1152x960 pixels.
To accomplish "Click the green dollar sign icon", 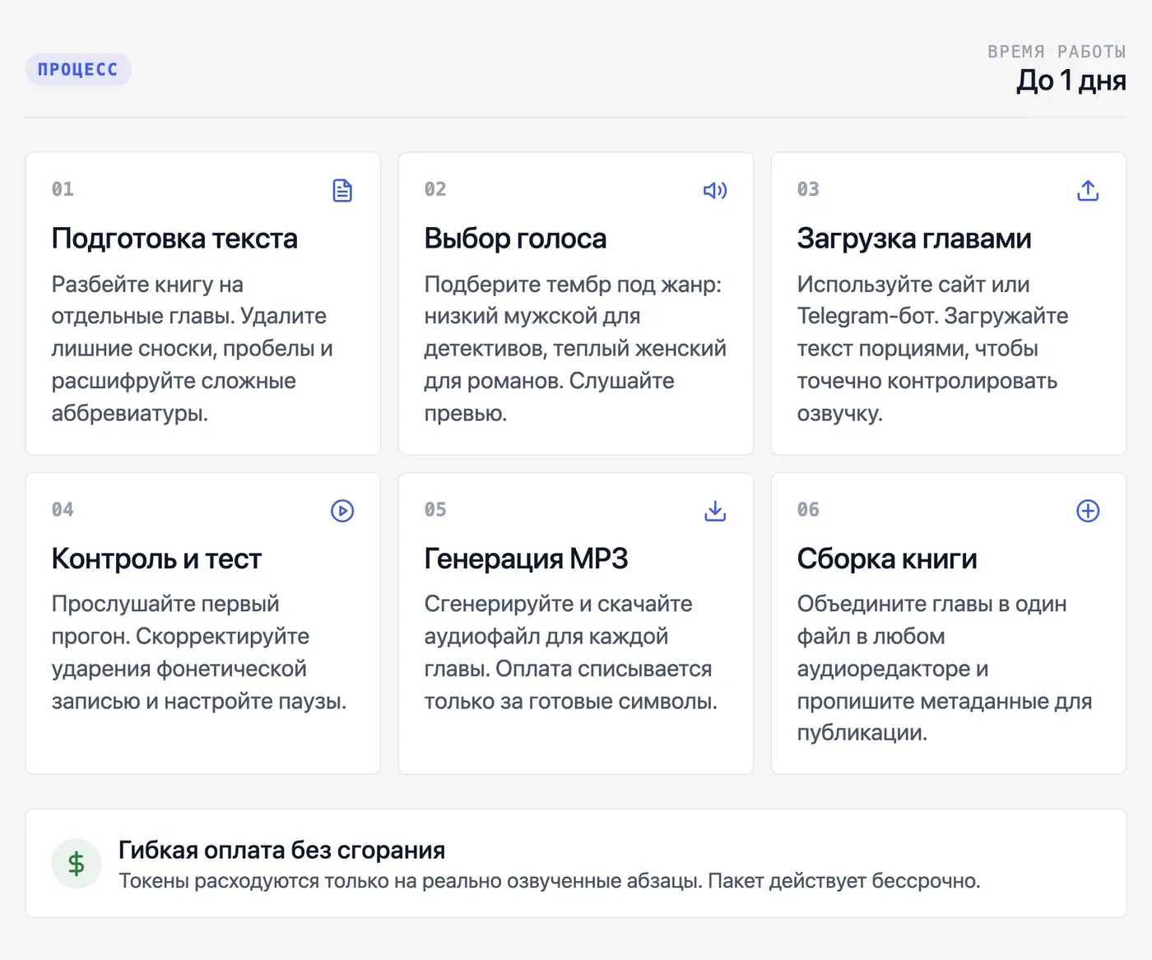I will pos(77,864).
